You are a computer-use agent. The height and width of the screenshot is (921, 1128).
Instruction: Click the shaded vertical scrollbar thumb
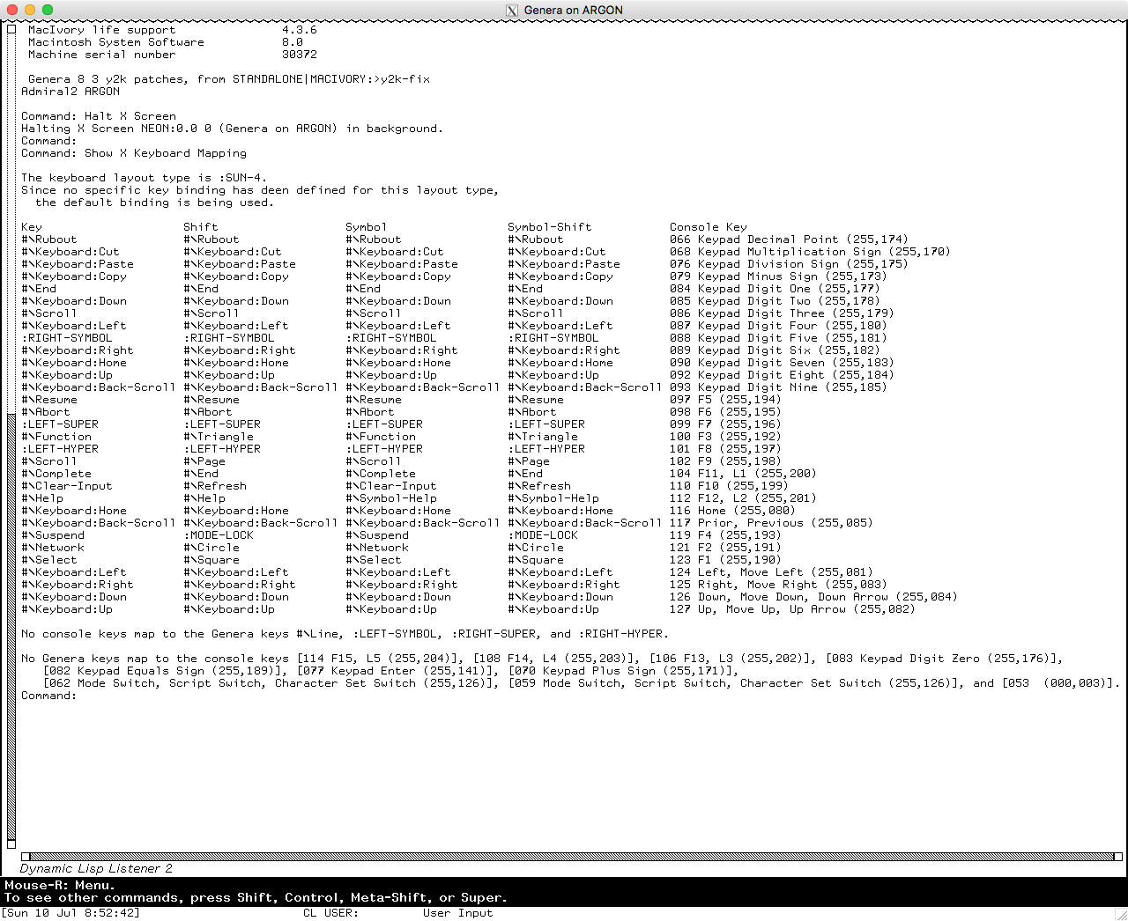(x=11, y=616)
